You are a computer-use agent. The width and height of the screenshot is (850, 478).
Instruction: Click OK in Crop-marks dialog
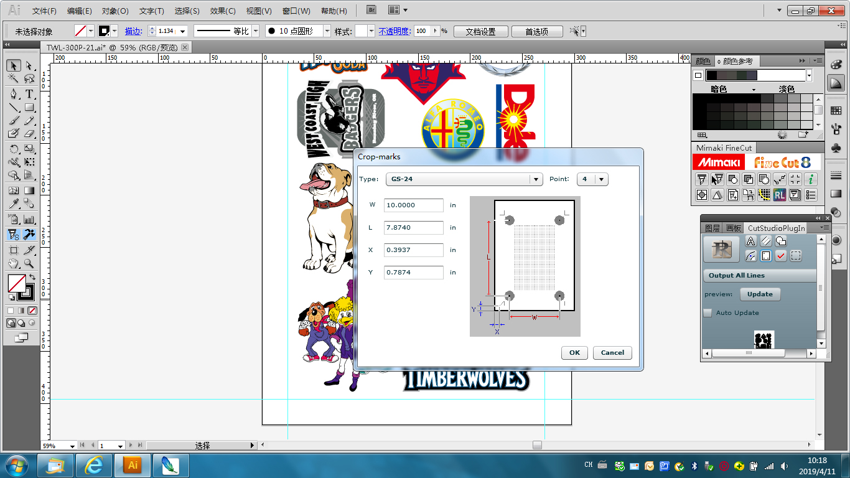click(x=574, y=352)
